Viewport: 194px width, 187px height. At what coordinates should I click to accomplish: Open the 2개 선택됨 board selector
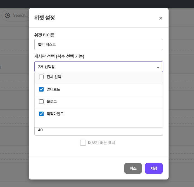pyautogui.click(x=95, y=67)
